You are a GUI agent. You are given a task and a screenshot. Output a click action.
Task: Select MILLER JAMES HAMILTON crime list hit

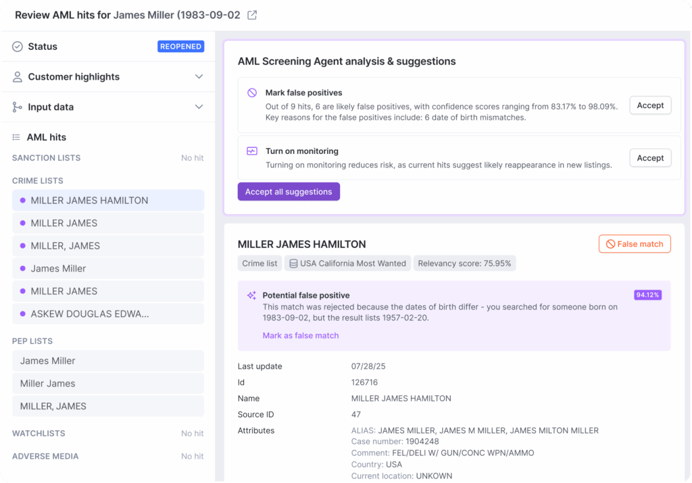108,200
